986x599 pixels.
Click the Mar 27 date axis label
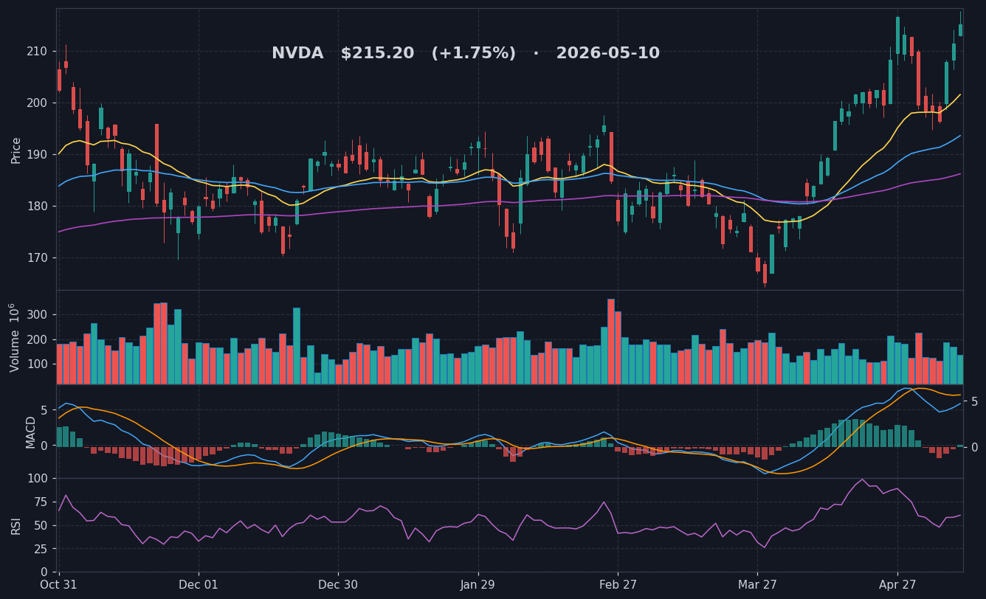[x=757, y=585]
